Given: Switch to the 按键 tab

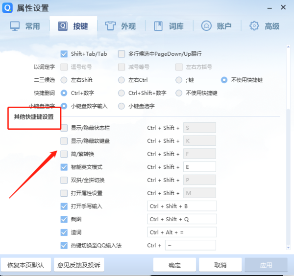Looking at the screenshot, I should coord(73,26).
